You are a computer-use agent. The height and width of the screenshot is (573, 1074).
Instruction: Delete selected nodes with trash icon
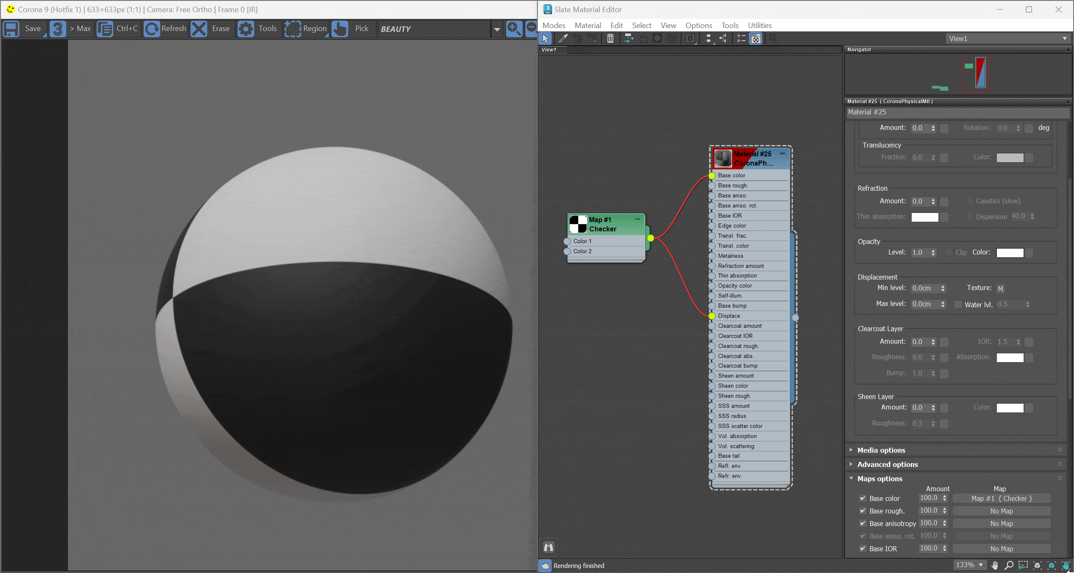[610, 39]
